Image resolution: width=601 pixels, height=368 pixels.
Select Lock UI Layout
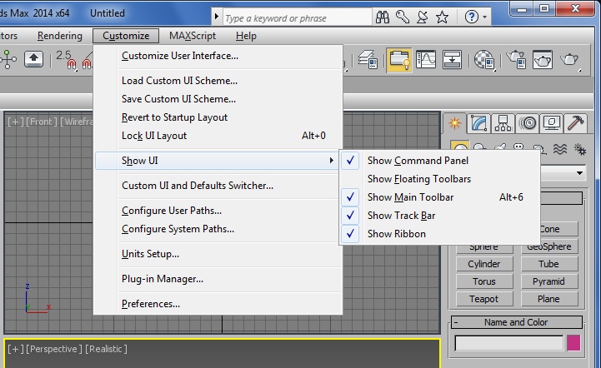tap(154, 136)
